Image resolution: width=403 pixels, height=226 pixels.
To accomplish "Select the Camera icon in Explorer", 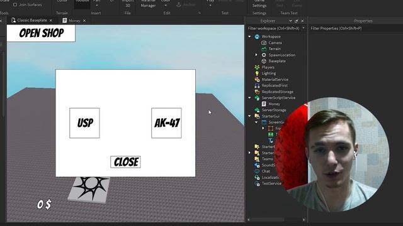I will (264, 43).
